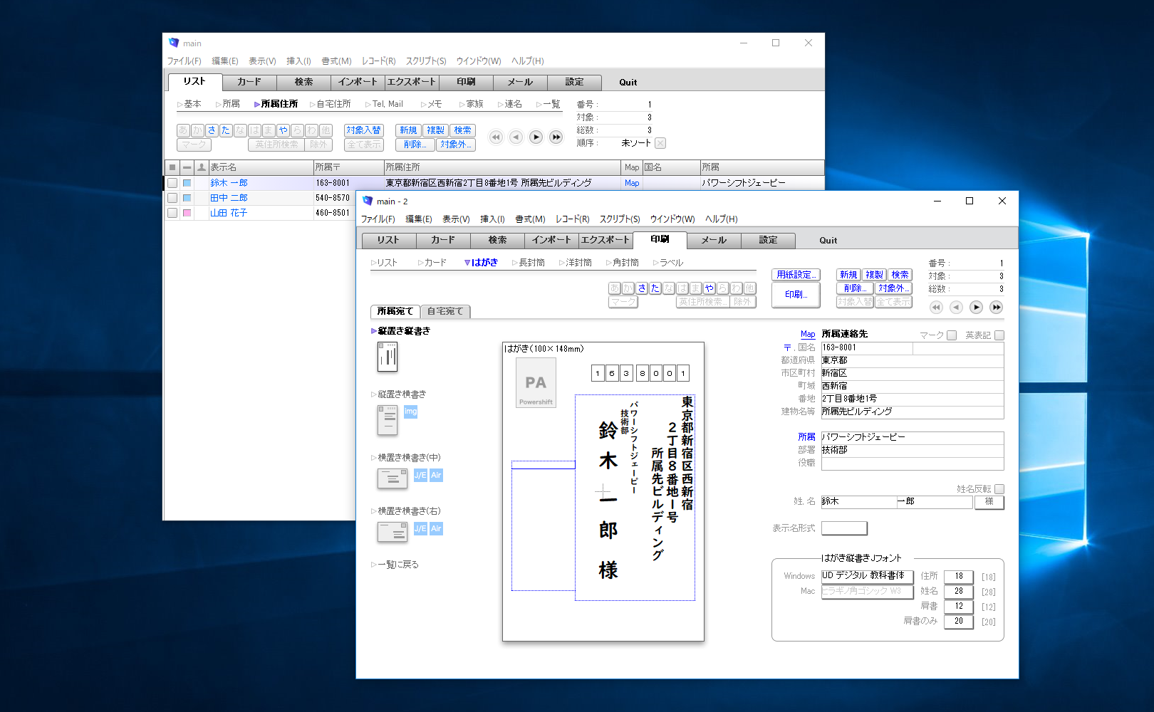Open スクリプト(S) menu in main-2 window
Screen dimensions: 1154x712
pyautogui.click(x=620, y=219)
